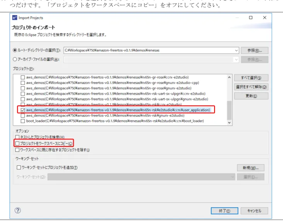Select aws_demos rx65n-gr-rose gnurx-e2studio row text
This screenshot has height=222, width=283.
tap(109, 88)
